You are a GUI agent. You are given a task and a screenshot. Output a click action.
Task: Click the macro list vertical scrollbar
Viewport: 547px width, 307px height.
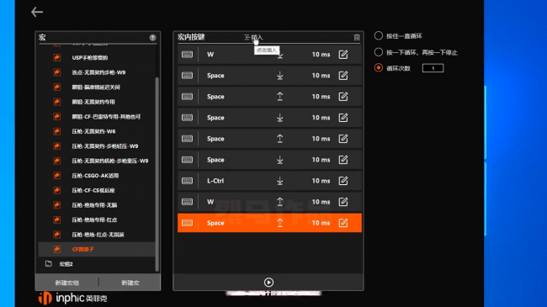[x=157, y=174]
